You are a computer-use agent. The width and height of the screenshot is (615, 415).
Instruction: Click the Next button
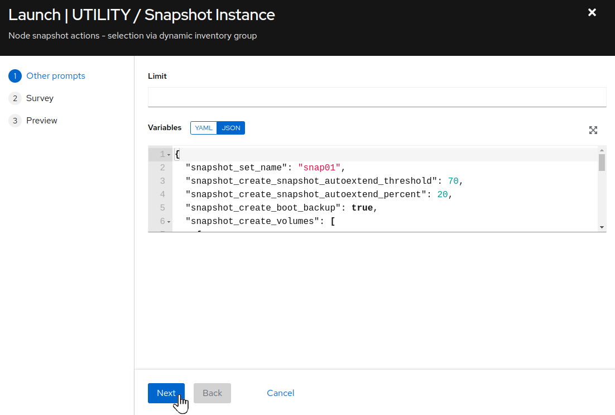point(166,393)
